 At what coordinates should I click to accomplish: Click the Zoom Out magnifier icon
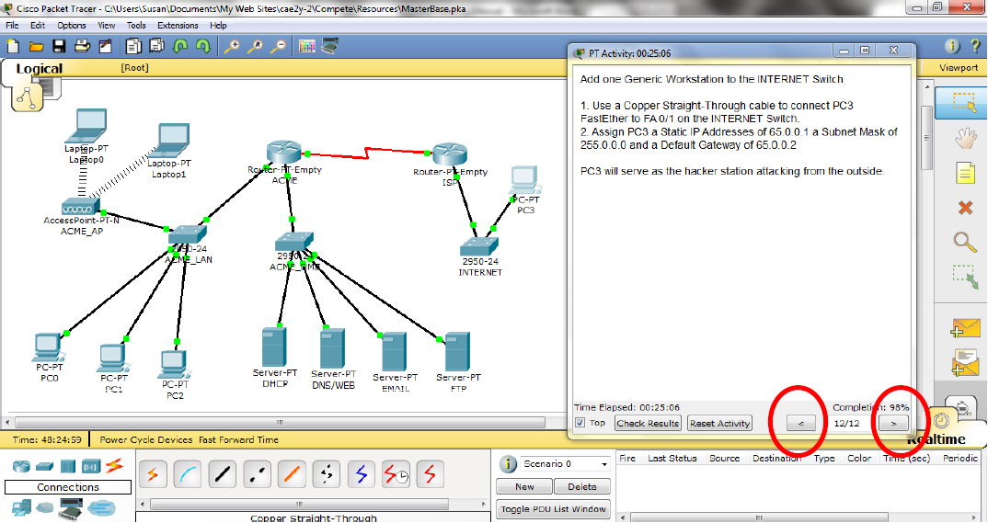tap(278, 46)
